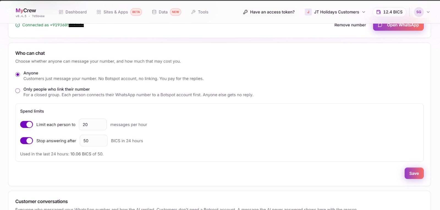Click the Who can chat heading
Image resolution: width=440 pixels, height=210 pixels.
(x=30, y=53)
